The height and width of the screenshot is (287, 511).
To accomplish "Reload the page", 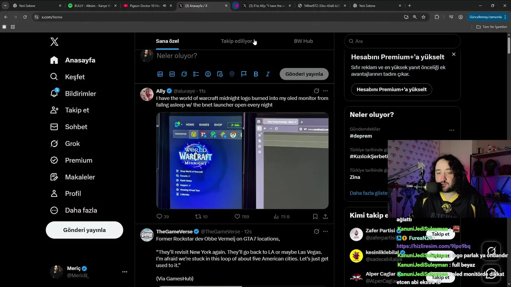I will tap(25, 17).
